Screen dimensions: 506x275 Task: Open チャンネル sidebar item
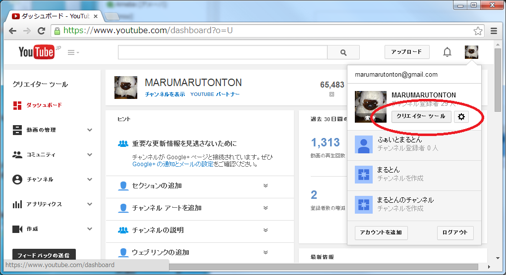coord(40,180)
